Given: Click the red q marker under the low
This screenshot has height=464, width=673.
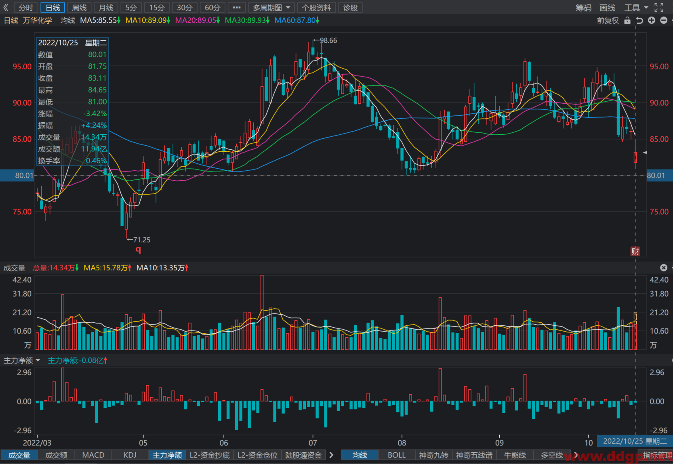Looking at the screenshot, I should point(138,249).
